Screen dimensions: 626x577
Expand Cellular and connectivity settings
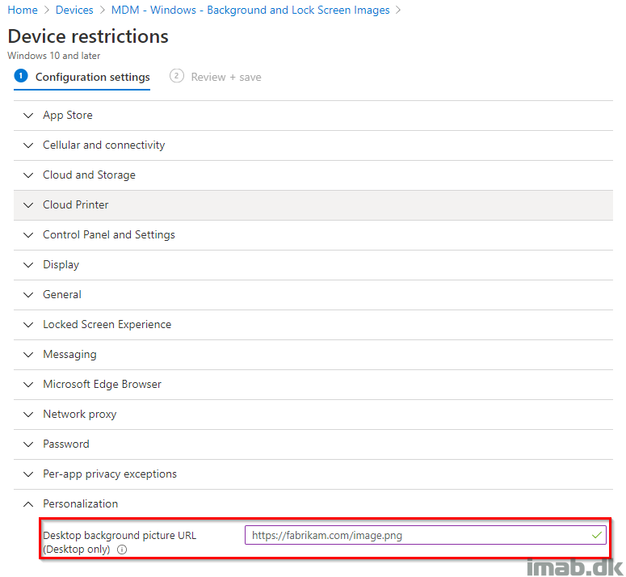313,145
